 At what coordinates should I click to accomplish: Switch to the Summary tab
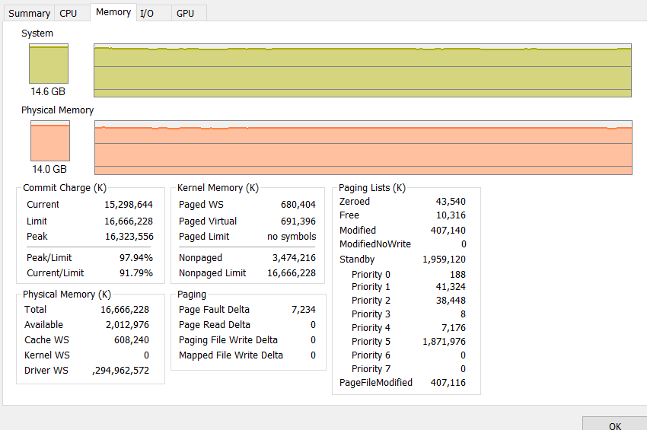[x=29, y=13]
